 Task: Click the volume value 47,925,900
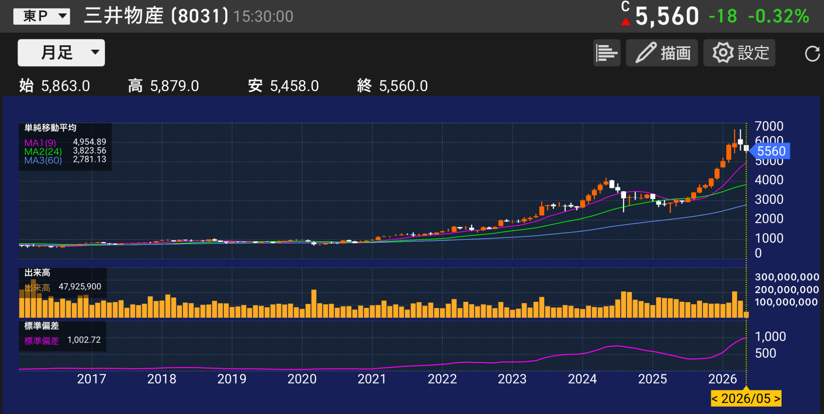click(x=80, y=287)
